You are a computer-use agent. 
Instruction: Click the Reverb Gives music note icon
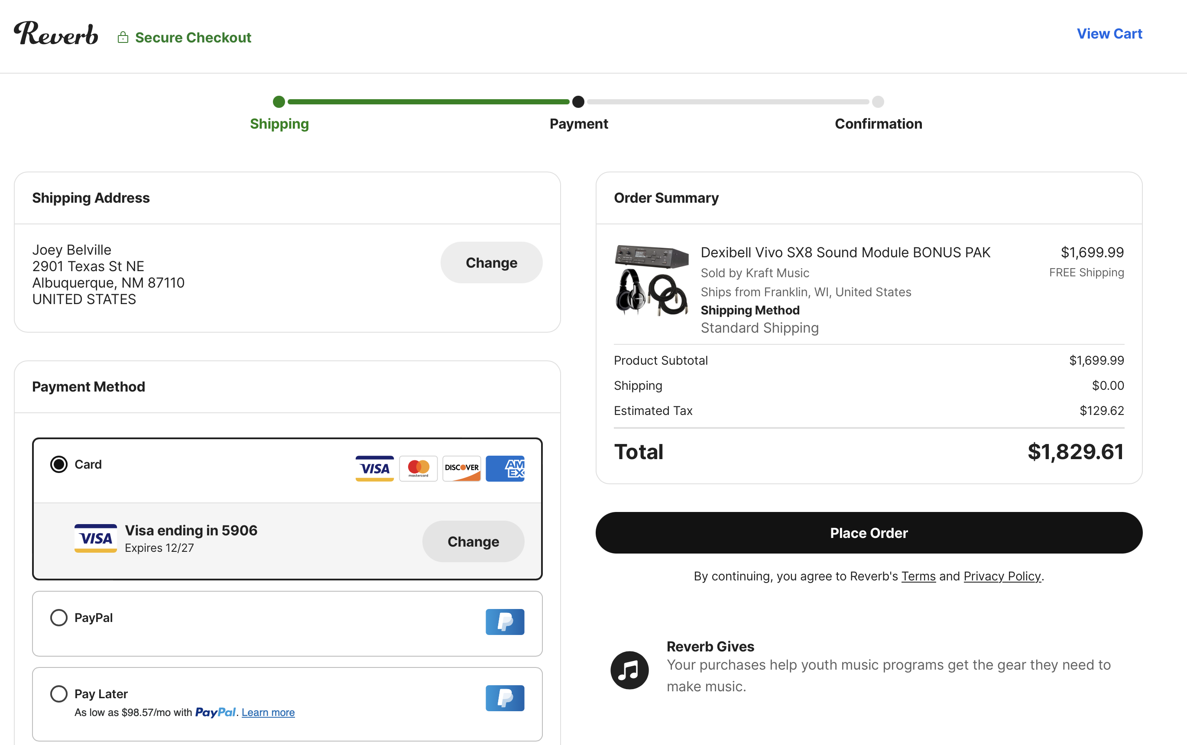pos(629,670)
